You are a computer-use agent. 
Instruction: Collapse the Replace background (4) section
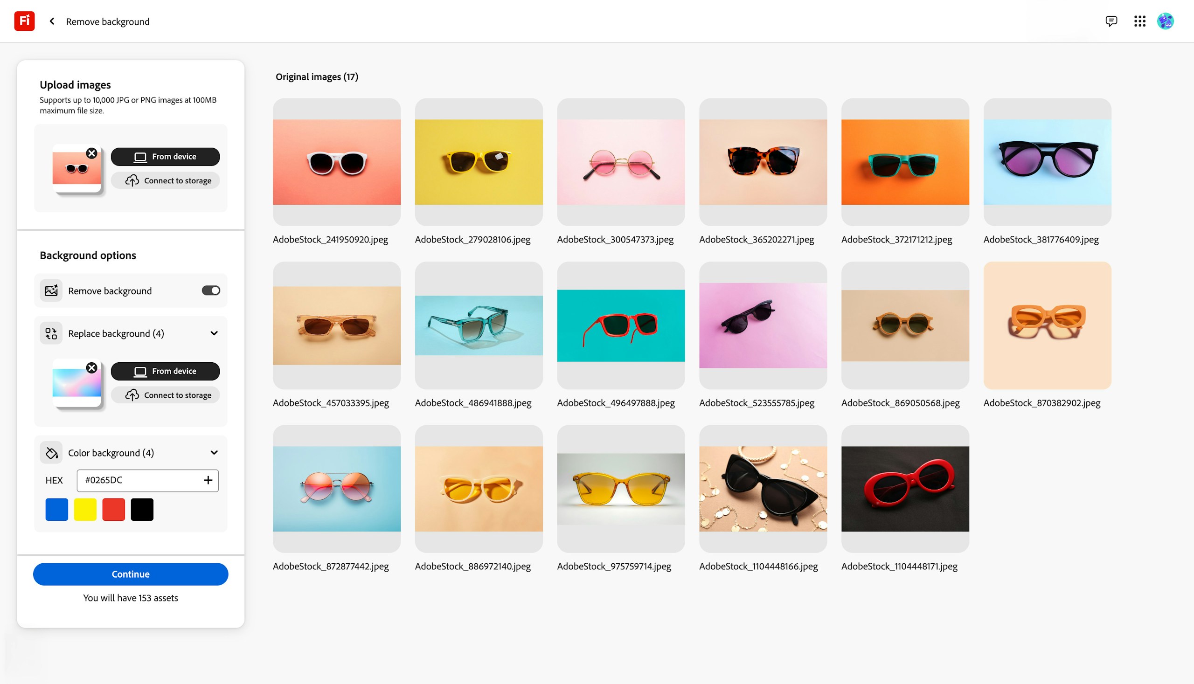click(214, 333)
